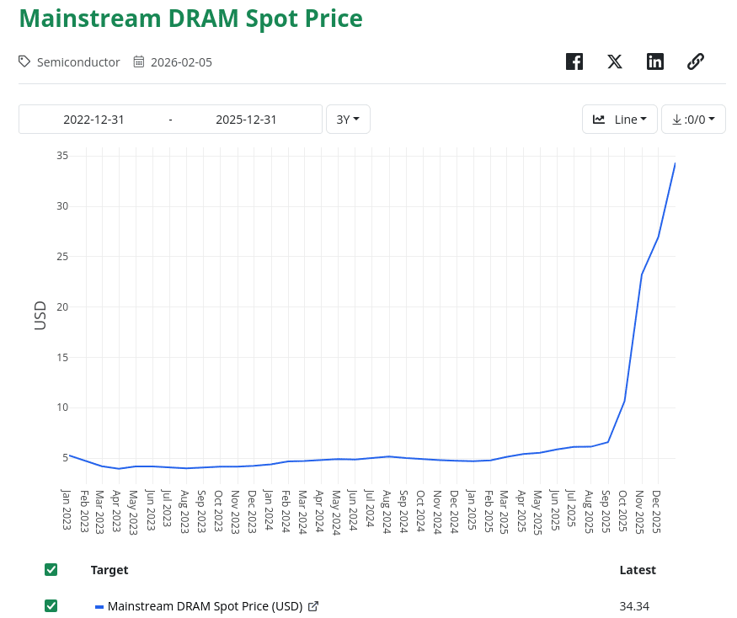Click the start date 2022-12-31 field

coord(93,120)
